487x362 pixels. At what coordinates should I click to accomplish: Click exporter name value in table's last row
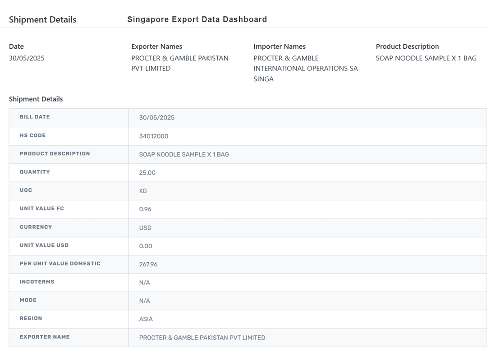(x=202, y=338)
